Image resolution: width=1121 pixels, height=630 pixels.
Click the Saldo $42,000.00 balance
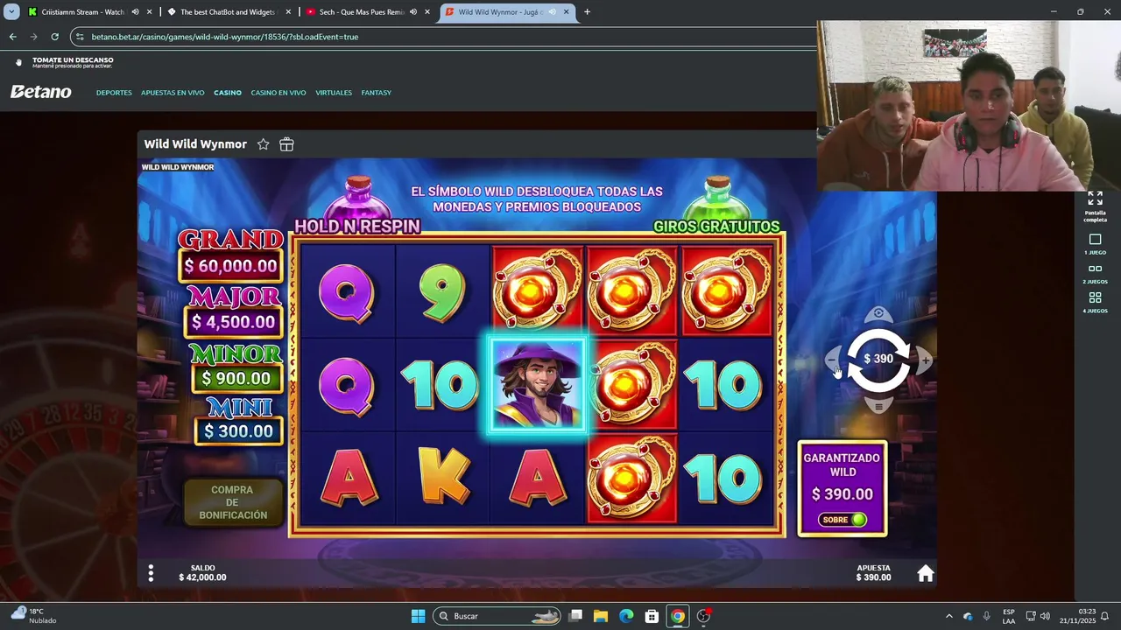click(202, 573)
